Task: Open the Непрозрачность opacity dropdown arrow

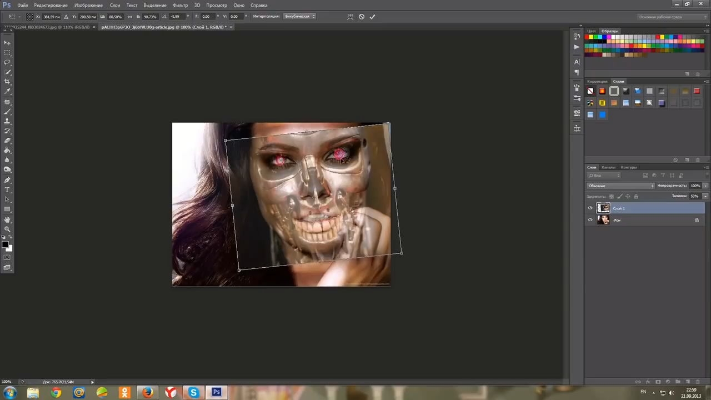Action: (x=705, y=186)
